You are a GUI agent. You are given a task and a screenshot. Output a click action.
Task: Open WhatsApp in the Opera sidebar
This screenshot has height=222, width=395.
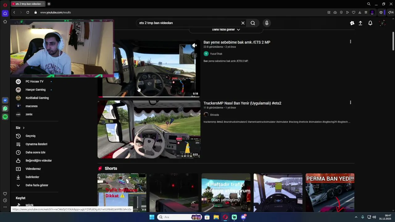click(x=5, y=109)
